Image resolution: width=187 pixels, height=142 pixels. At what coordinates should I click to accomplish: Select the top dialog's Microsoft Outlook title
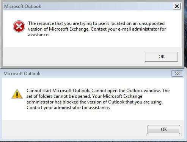[x=23, y=6]
